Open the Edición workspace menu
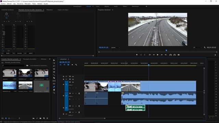Viewport: 219px width, 123px height. pos(93,6)
